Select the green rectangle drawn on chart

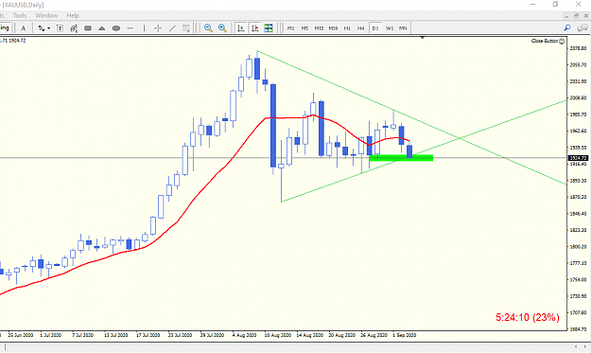(401, 158)
